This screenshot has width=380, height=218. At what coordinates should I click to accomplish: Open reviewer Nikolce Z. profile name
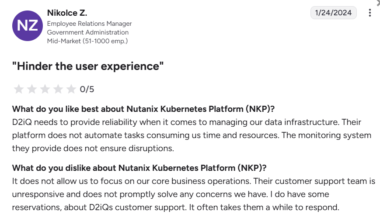[67, 13]
